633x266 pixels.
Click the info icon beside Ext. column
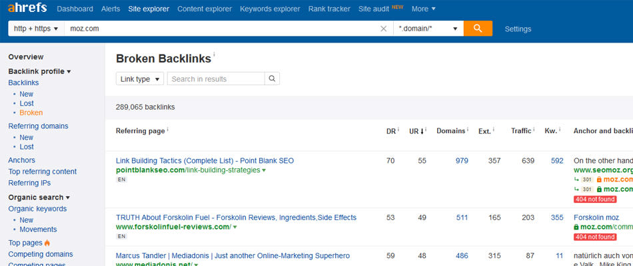click(494, 130)
